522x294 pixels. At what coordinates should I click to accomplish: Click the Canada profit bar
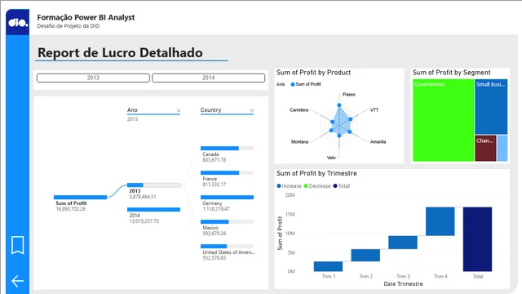click(227, 149)
